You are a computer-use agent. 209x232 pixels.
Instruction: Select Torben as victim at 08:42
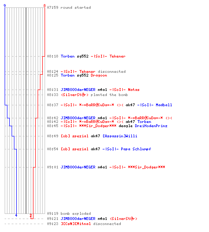pos(144,122)
